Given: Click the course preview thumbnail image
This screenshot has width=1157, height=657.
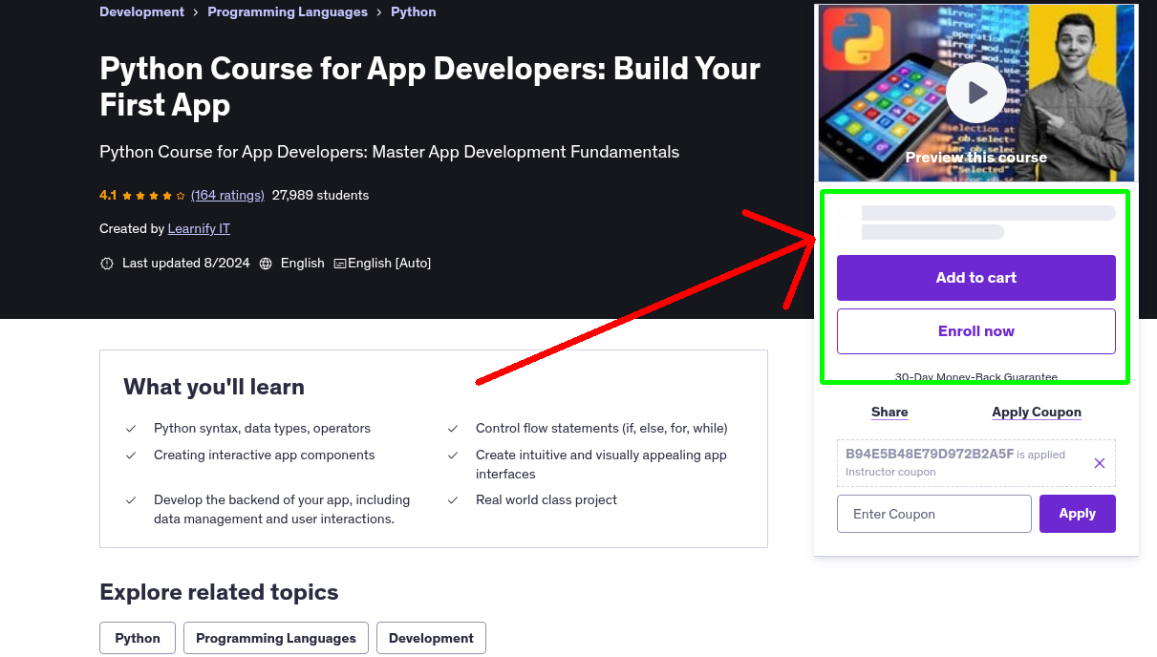Looking at the screenshot, I should tap(976, 93).
